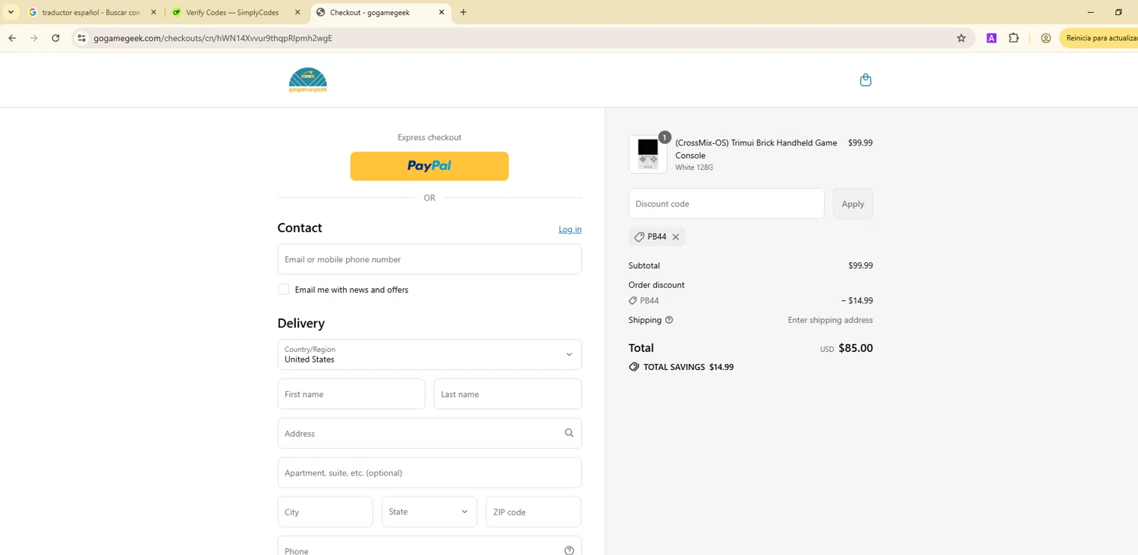Click the Enter shipping address text
Image resolution: width=1138 pixels, height=555 pixels.
click(x=830, y=320)
